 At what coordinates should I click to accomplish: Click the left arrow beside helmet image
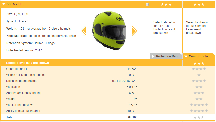coord(84,31)
